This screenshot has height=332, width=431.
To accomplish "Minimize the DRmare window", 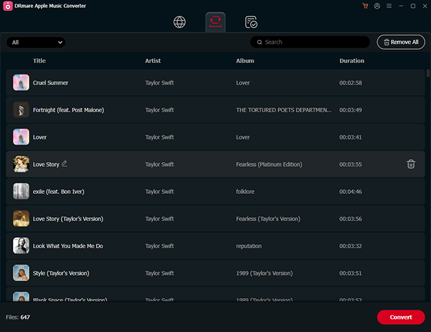I will pos(401,6).
